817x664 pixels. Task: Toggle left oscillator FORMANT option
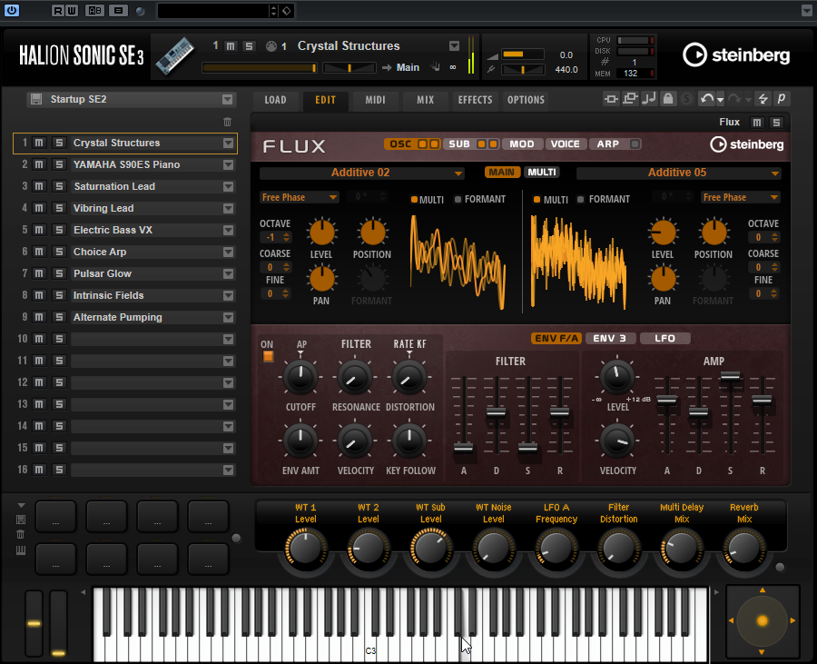click(458, 200)
